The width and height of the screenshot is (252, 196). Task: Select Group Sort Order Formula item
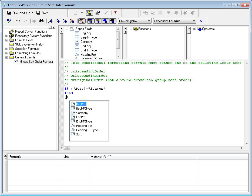pyautogui.click(x=36, y=62)
